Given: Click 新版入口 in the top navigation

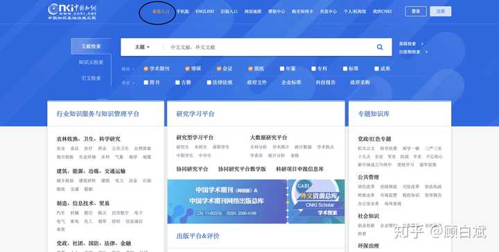Looking at the screenshot, I should pyautogui.click(x=161, y=12).
